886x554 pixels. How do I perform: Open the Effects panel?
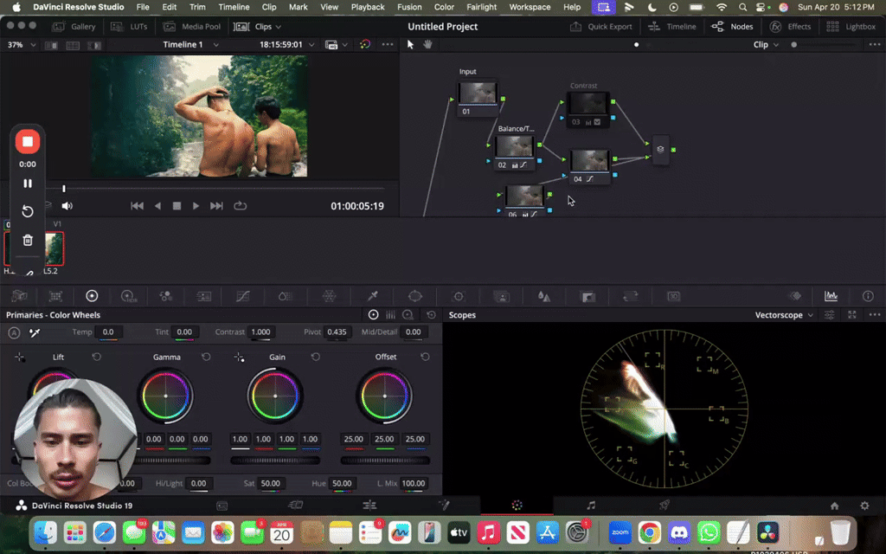tap(790, 26)
